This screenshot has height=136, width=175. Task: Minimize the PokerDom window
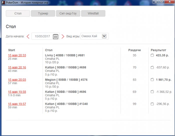156,2
